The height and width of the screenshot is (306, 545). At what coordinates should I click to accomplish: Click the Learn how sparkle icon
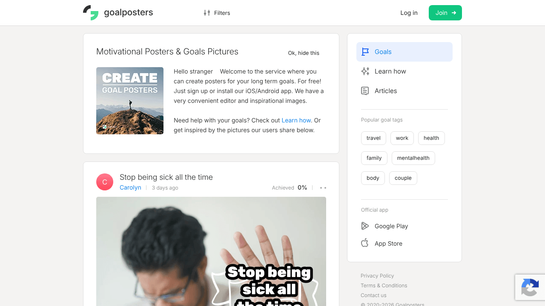(x=365, y=71)
